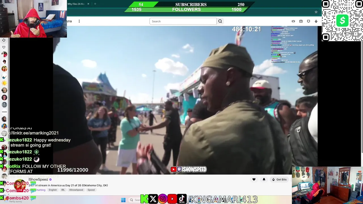The width and height of the screenshot is (363, 204).
Task: Click the Twitch search magnifier button
Action: pos(220,21)
